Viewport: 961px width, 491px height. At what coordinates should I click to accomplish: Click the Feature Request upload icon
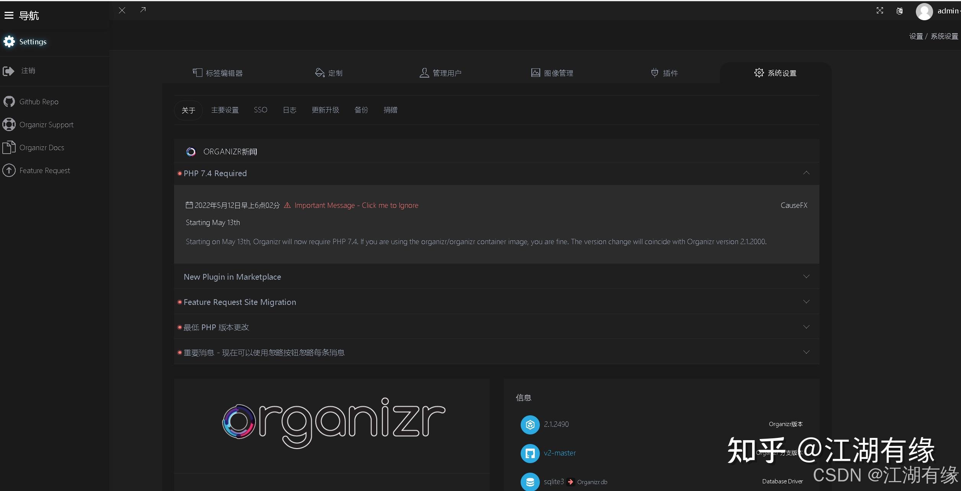coord(9,170)
